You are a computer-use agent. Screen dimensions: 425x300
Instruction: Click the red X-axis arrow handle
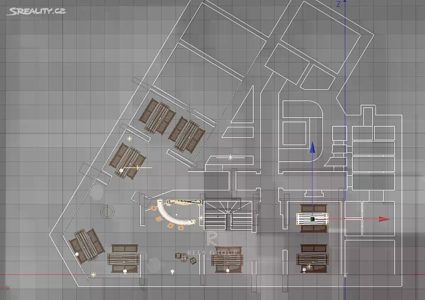click(383, 219)
